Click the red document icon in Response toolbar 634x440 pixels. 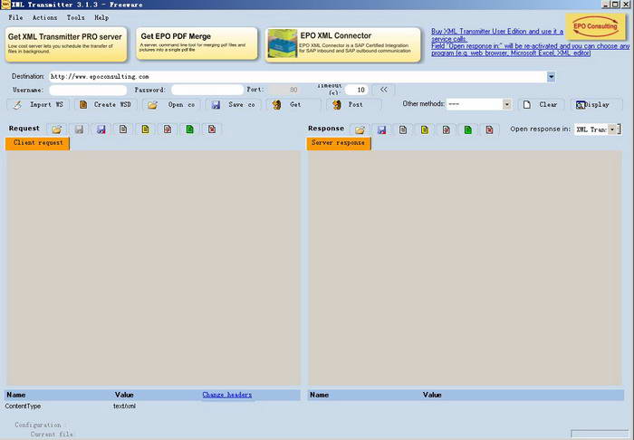click(x=490, y=129)
